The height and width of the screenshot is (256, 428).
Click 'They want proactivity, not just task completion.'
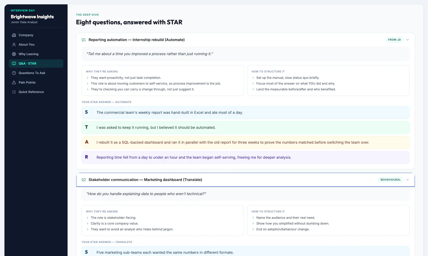(x=126, y=78)
